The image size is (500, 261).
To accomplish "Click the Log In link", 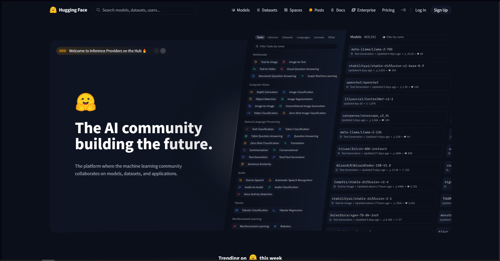I will (x=420, y=10).
